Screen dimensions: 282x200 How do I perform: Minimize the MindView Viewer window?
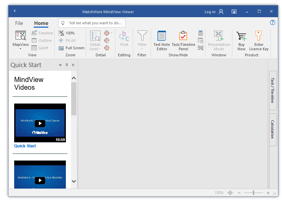(x=247, y=12)
